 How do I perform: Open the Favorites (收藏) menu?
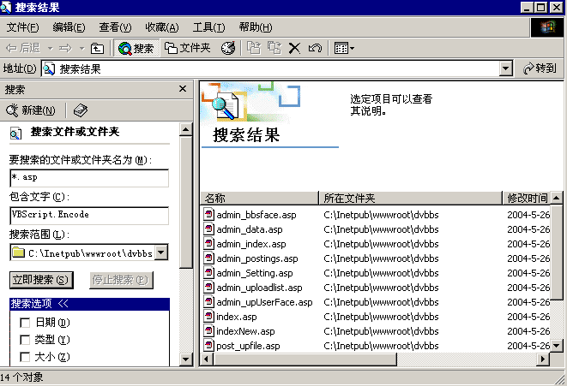point(161,27)
